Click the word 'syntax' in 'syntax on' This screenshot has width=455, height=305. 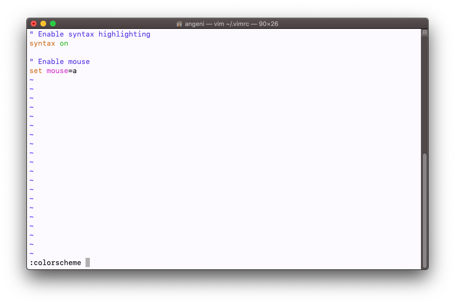[x=42, y=44]
